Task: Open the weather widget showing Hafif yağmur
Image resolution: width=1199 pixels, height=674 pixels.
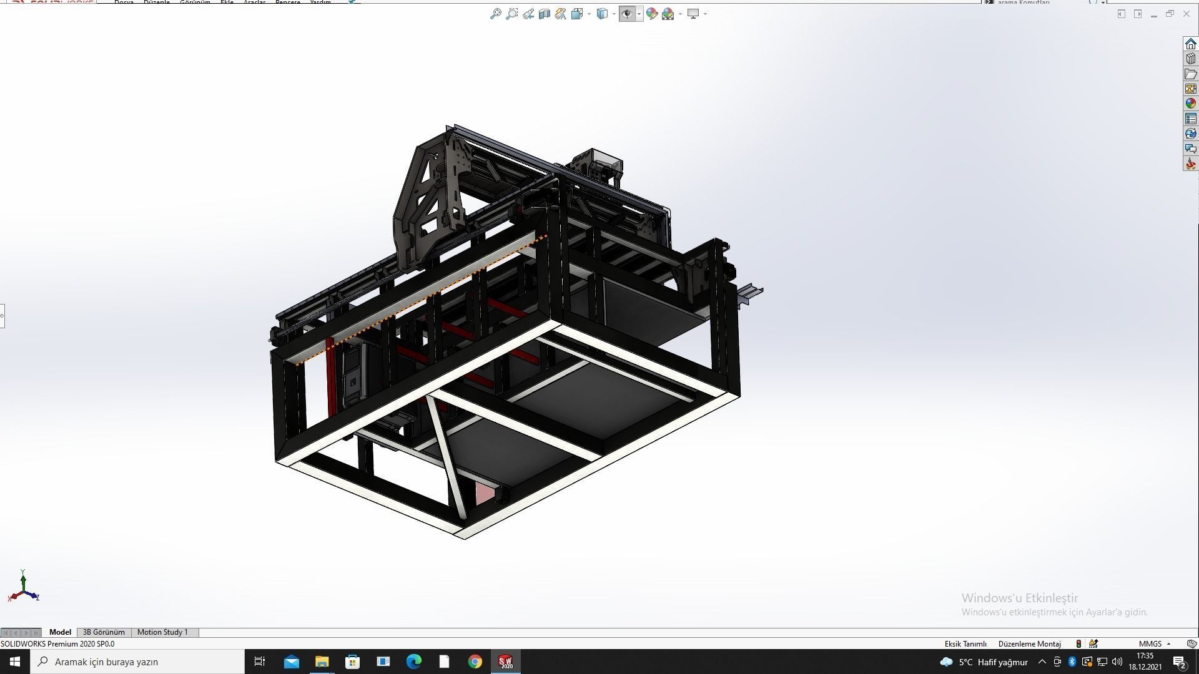Action: coord(980,662)
